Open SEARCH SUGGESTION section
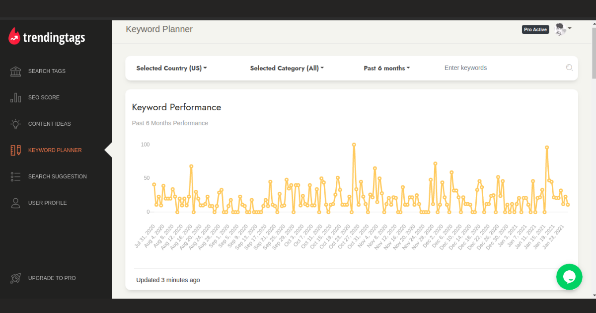 [x=58, y=176]
